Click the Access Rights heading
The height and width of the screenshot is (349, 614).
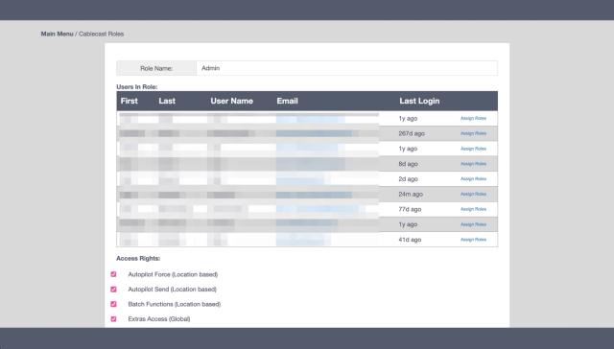(138, 258)
